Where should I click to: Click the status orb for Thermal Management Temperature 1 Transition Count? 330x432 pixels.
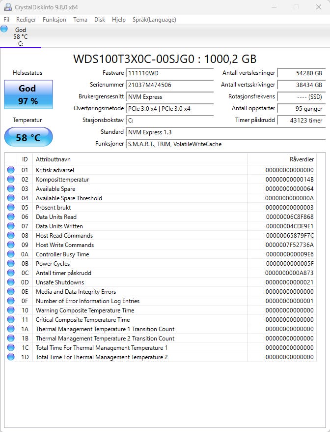pos(11,329)
